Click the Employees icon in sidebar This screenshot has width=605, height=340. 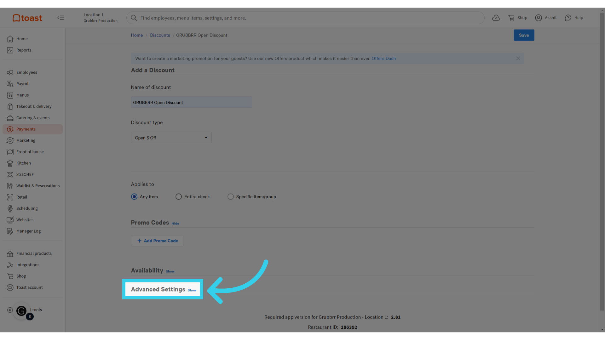(x=10, y=72)
